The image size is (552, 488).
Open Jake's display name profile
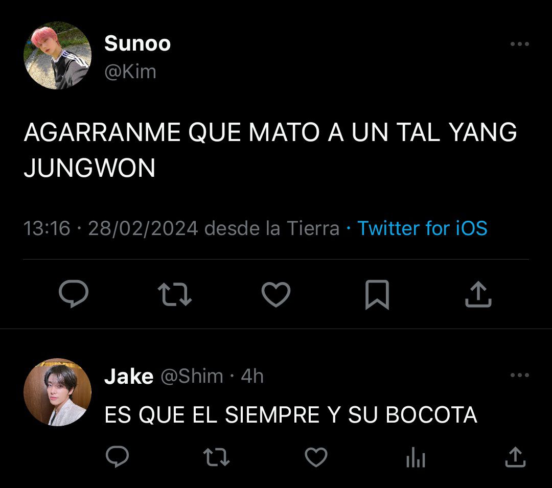point(129,377)
